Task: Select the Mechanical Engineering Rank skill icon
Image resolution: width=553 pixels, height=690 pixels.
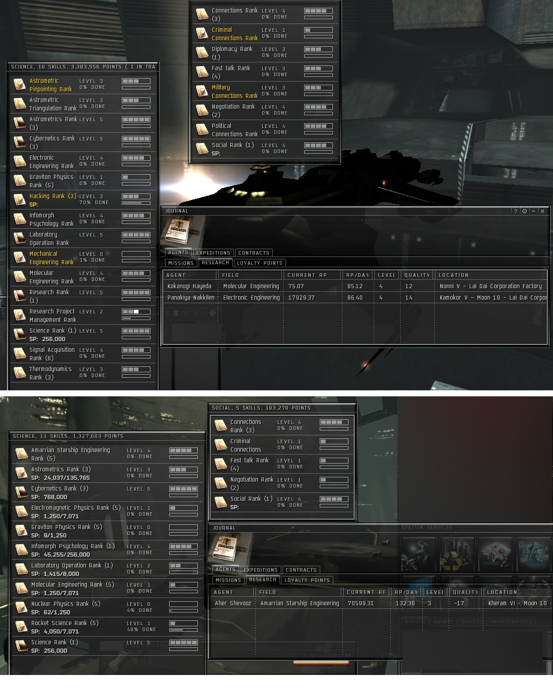Action: (20, 258)
